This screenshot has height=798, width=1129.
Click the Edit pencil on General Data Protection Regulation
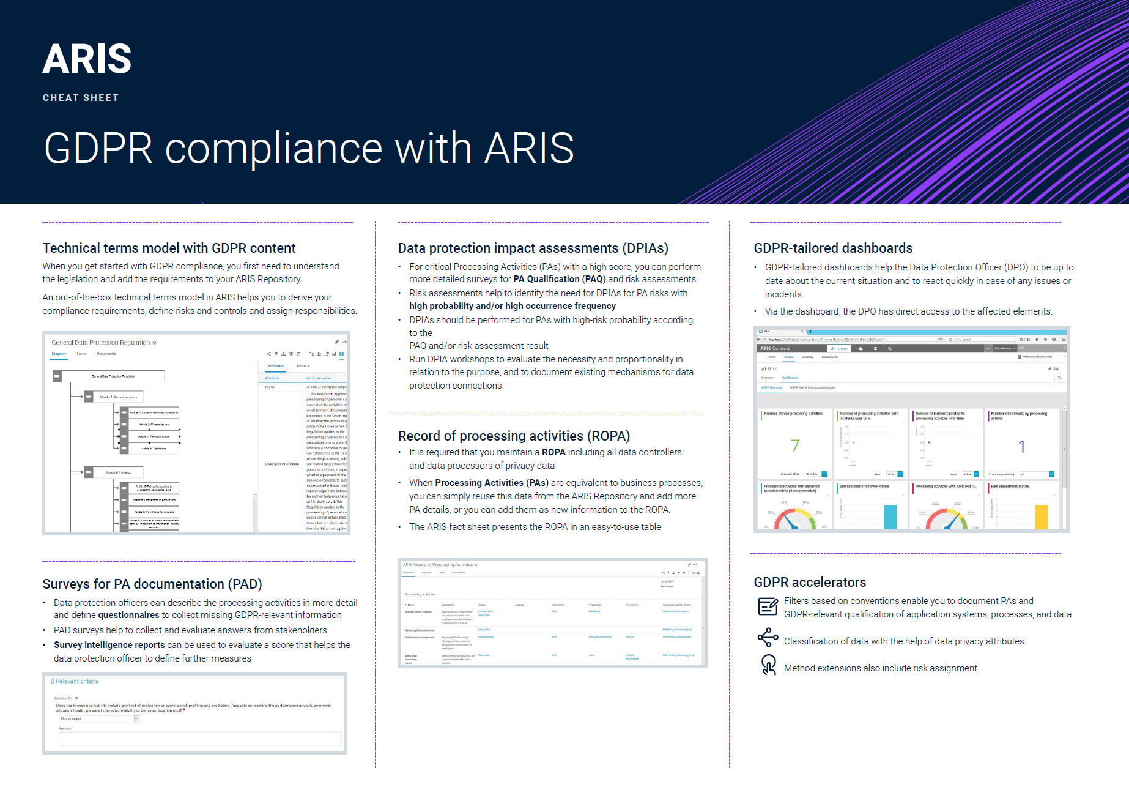tap(337, 341)
